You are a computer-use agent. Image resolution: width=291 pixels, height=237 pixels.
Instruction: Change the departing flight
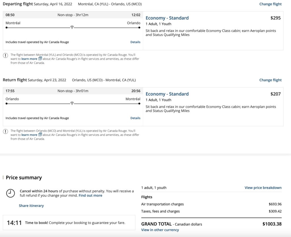click(270, 4)
